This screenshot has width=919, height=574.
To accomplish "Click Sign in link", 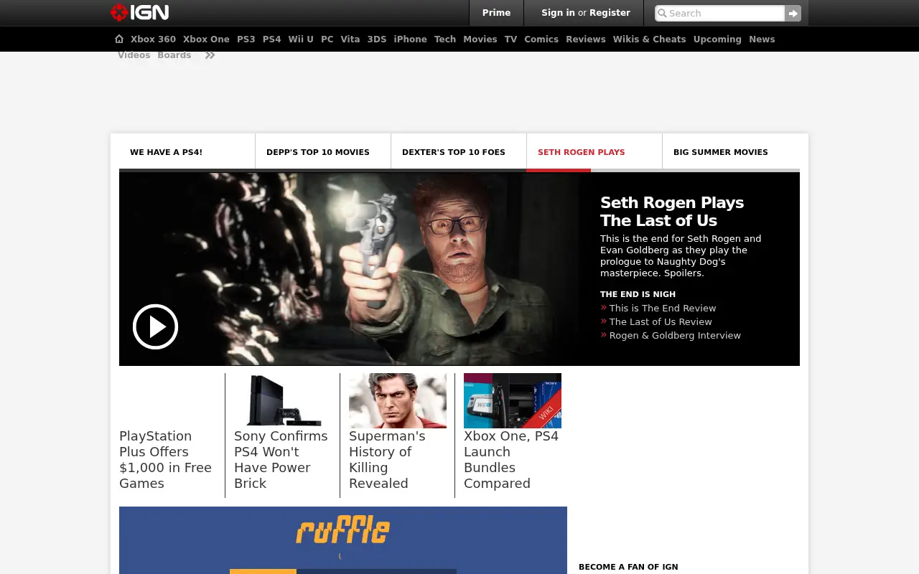I will (558, 13).
